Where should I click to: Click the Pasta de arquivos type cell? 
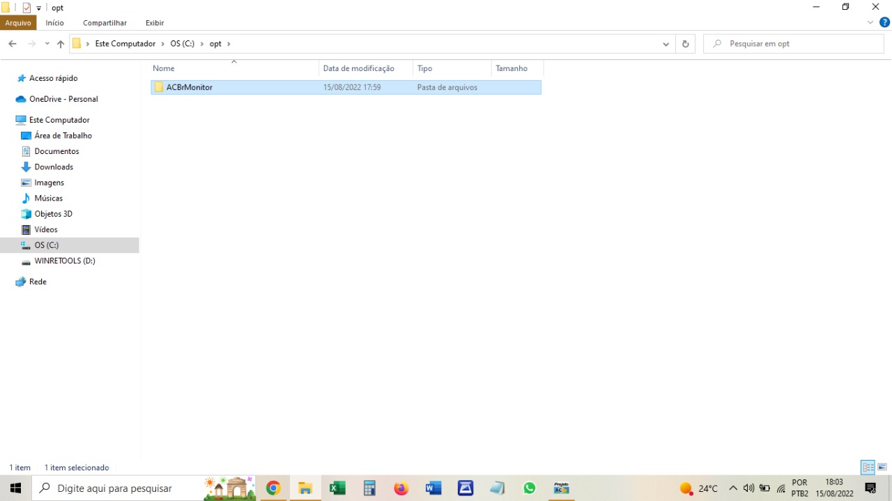click(447, 88)
